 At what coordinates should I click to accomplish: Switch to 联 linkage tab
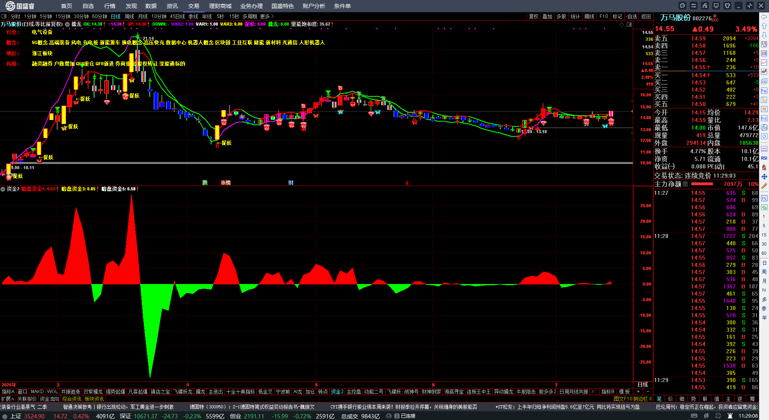coord(705,399)
